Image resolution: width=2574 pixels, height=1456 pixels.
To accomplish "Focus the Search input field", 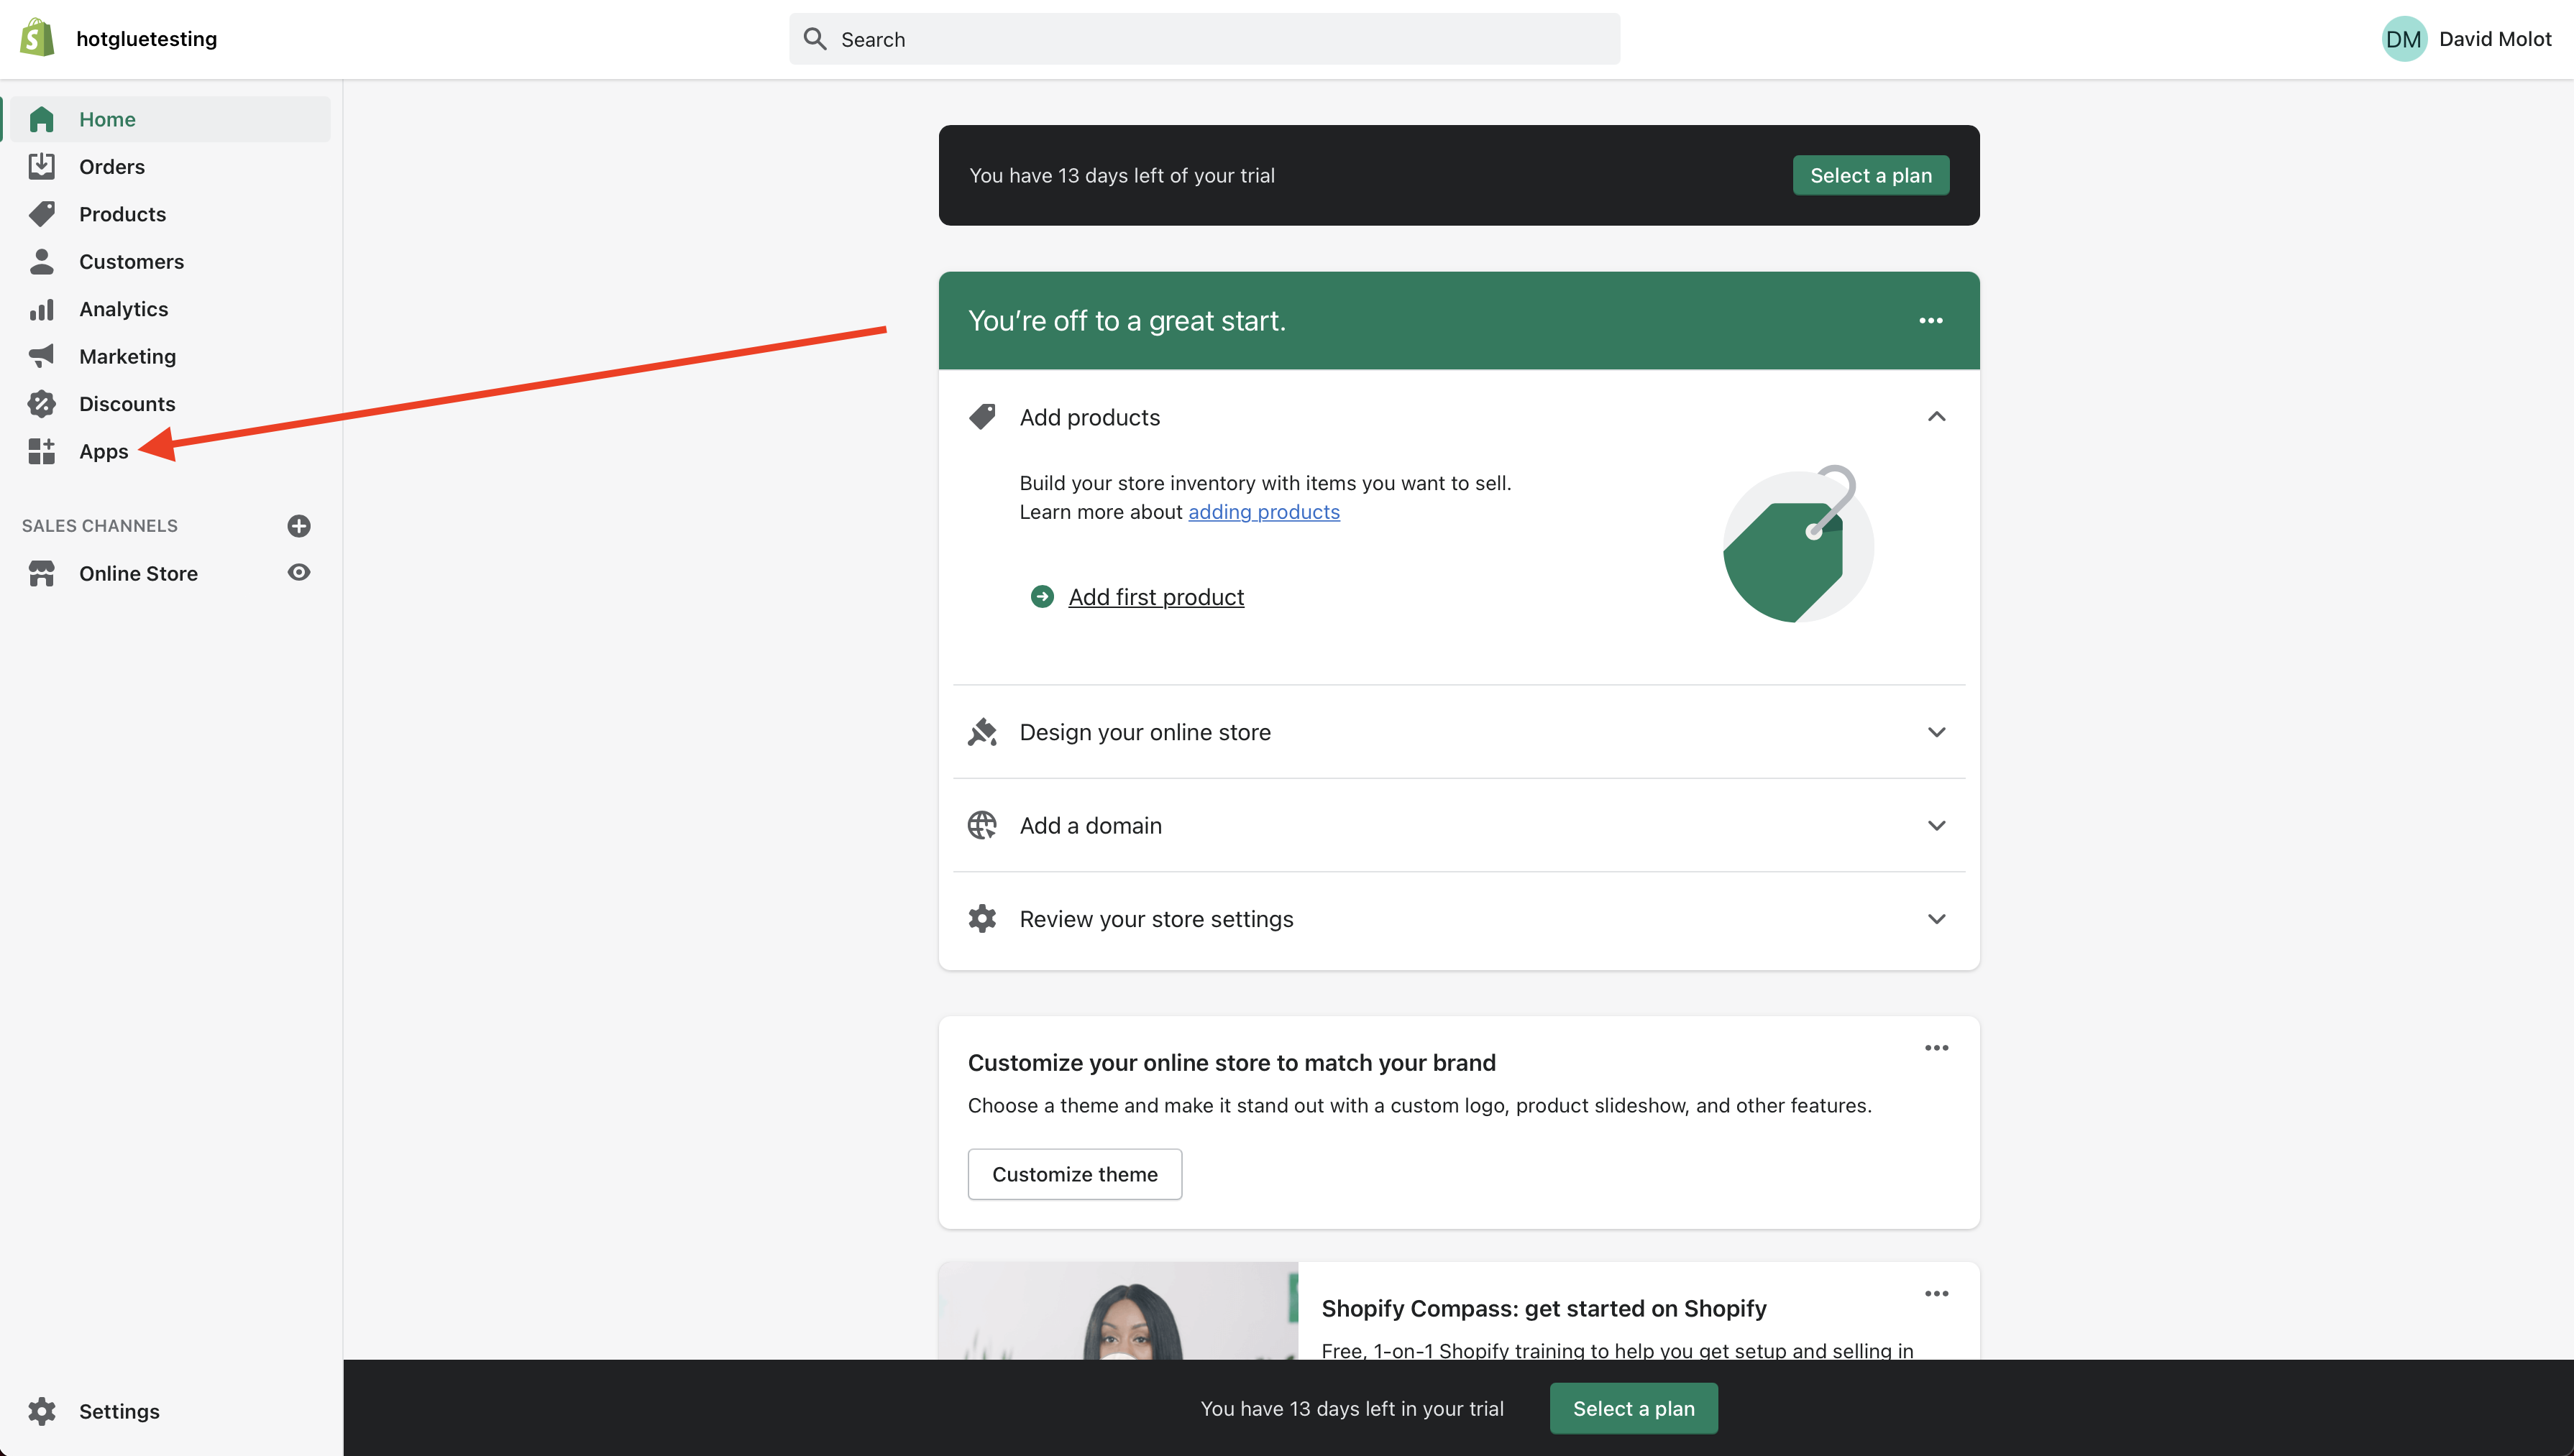I will (x=1204, y=39).
